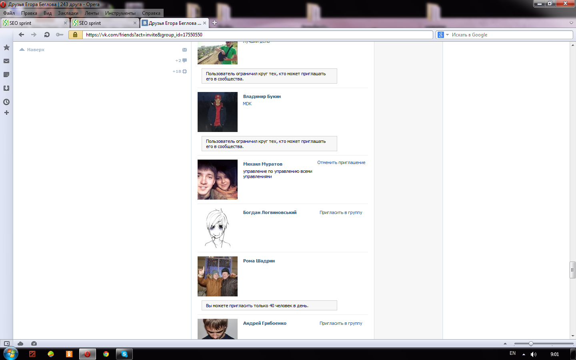Close the Друзья Егора Беглова tab
Viewport: 576px width, 360px height.
coord(205,23)
